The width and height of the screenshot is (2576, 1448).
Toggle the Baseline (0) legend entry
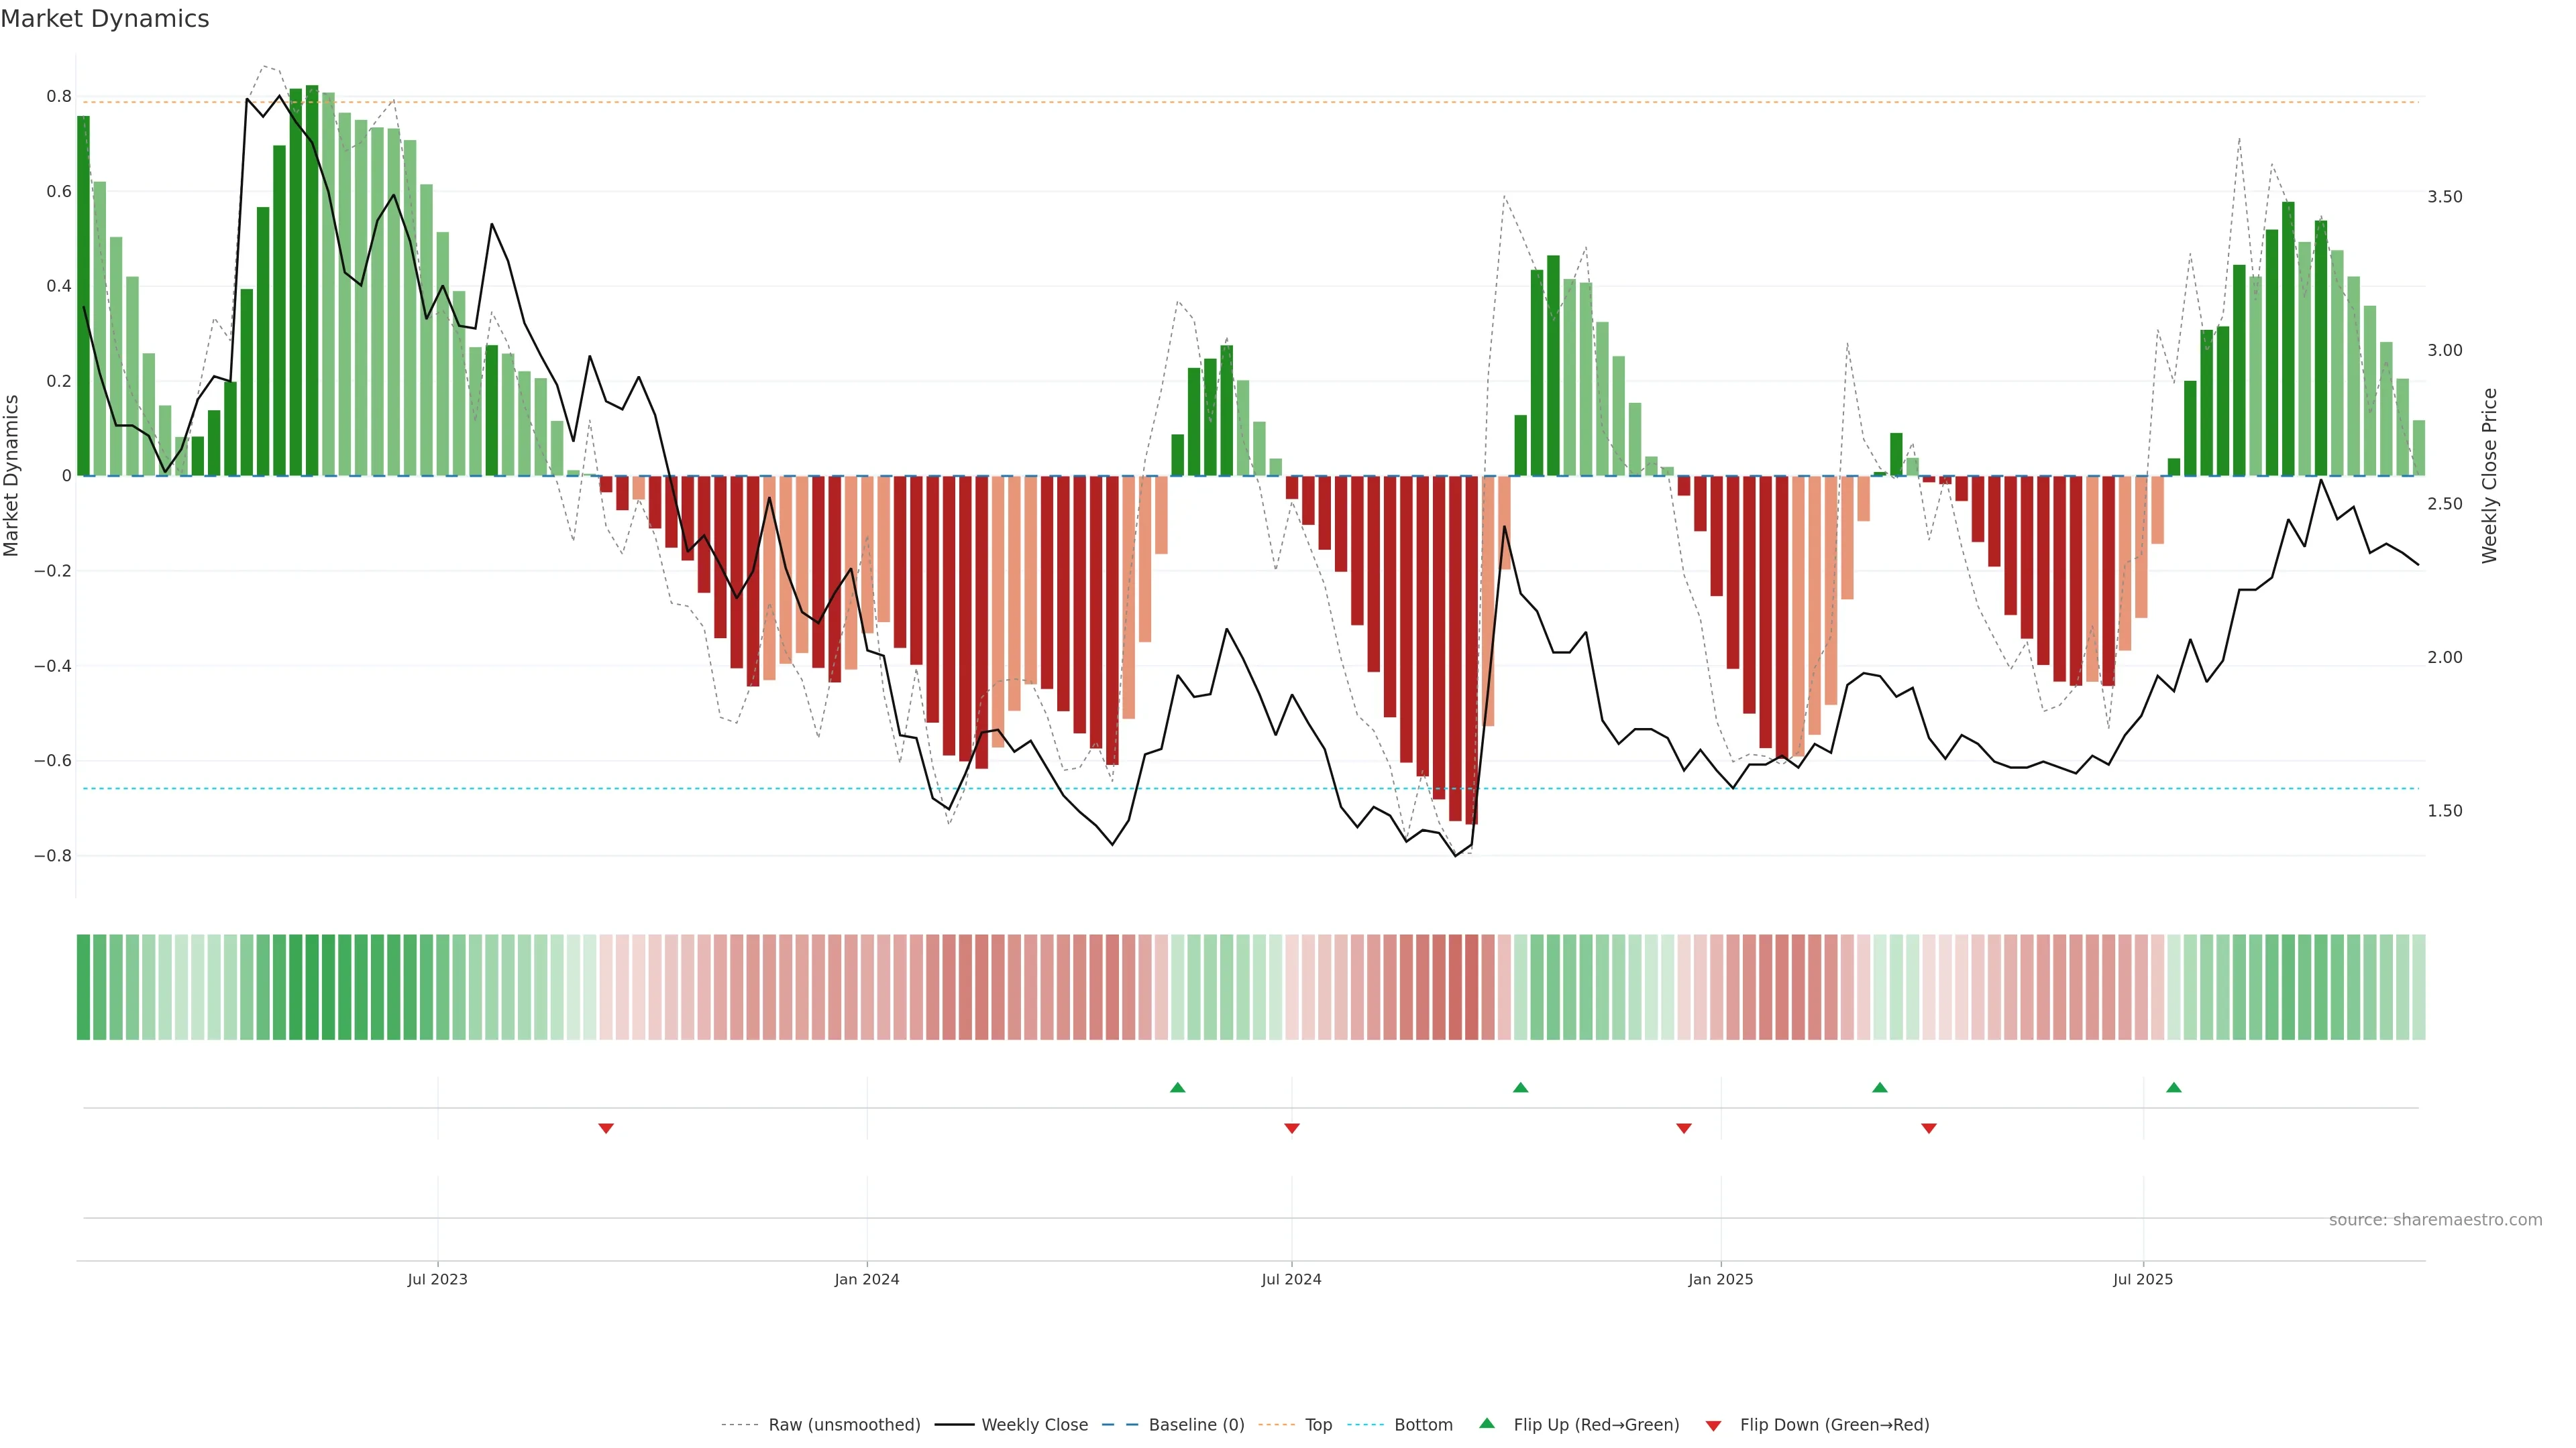tap(1196, 1425)
